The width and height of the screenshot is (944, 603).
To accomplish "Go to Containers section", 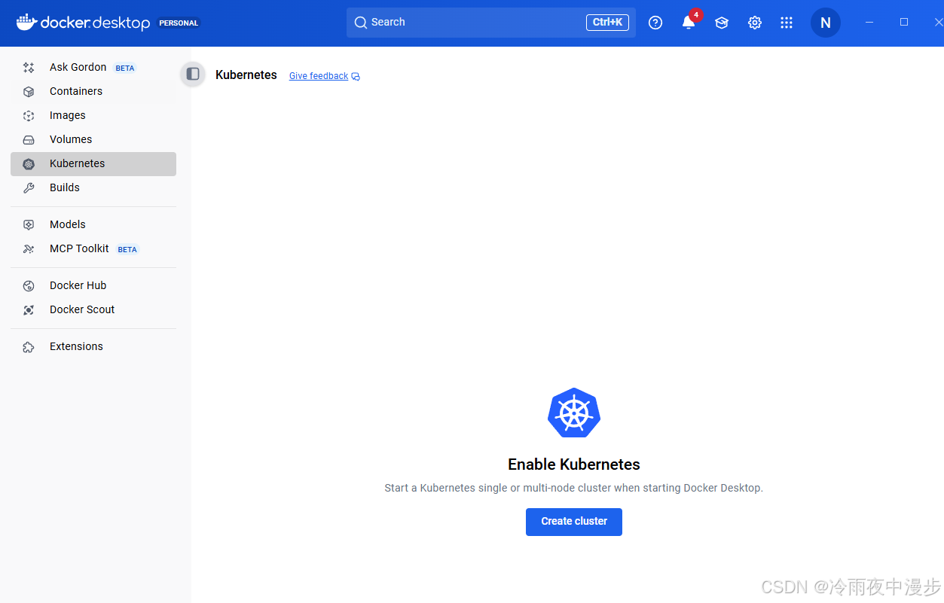I will tap(93, 91).
